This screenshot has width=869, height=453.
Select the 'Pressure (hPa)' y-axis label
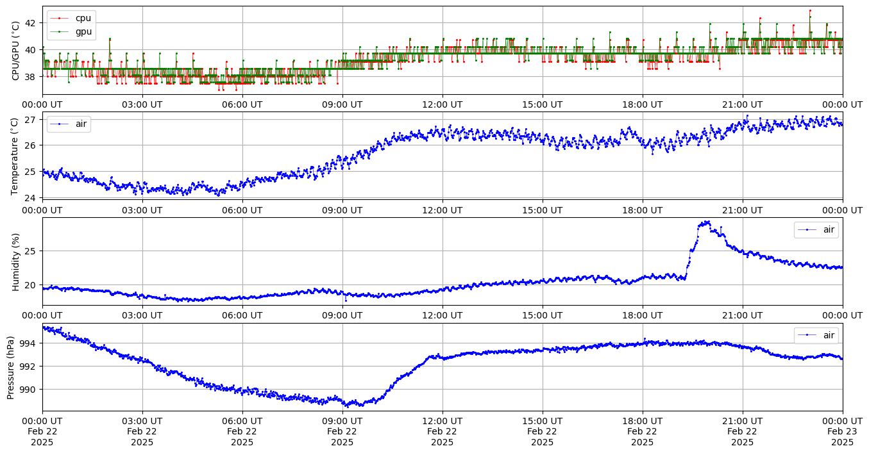[11, 367]
